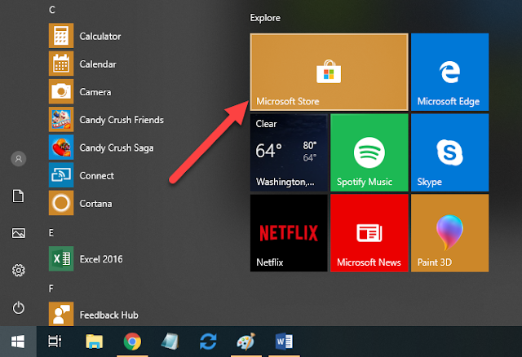The height and width of the screenshot is (357, 522).
Task: Open the Calendar app icon
Action: (x=61, y=64)
